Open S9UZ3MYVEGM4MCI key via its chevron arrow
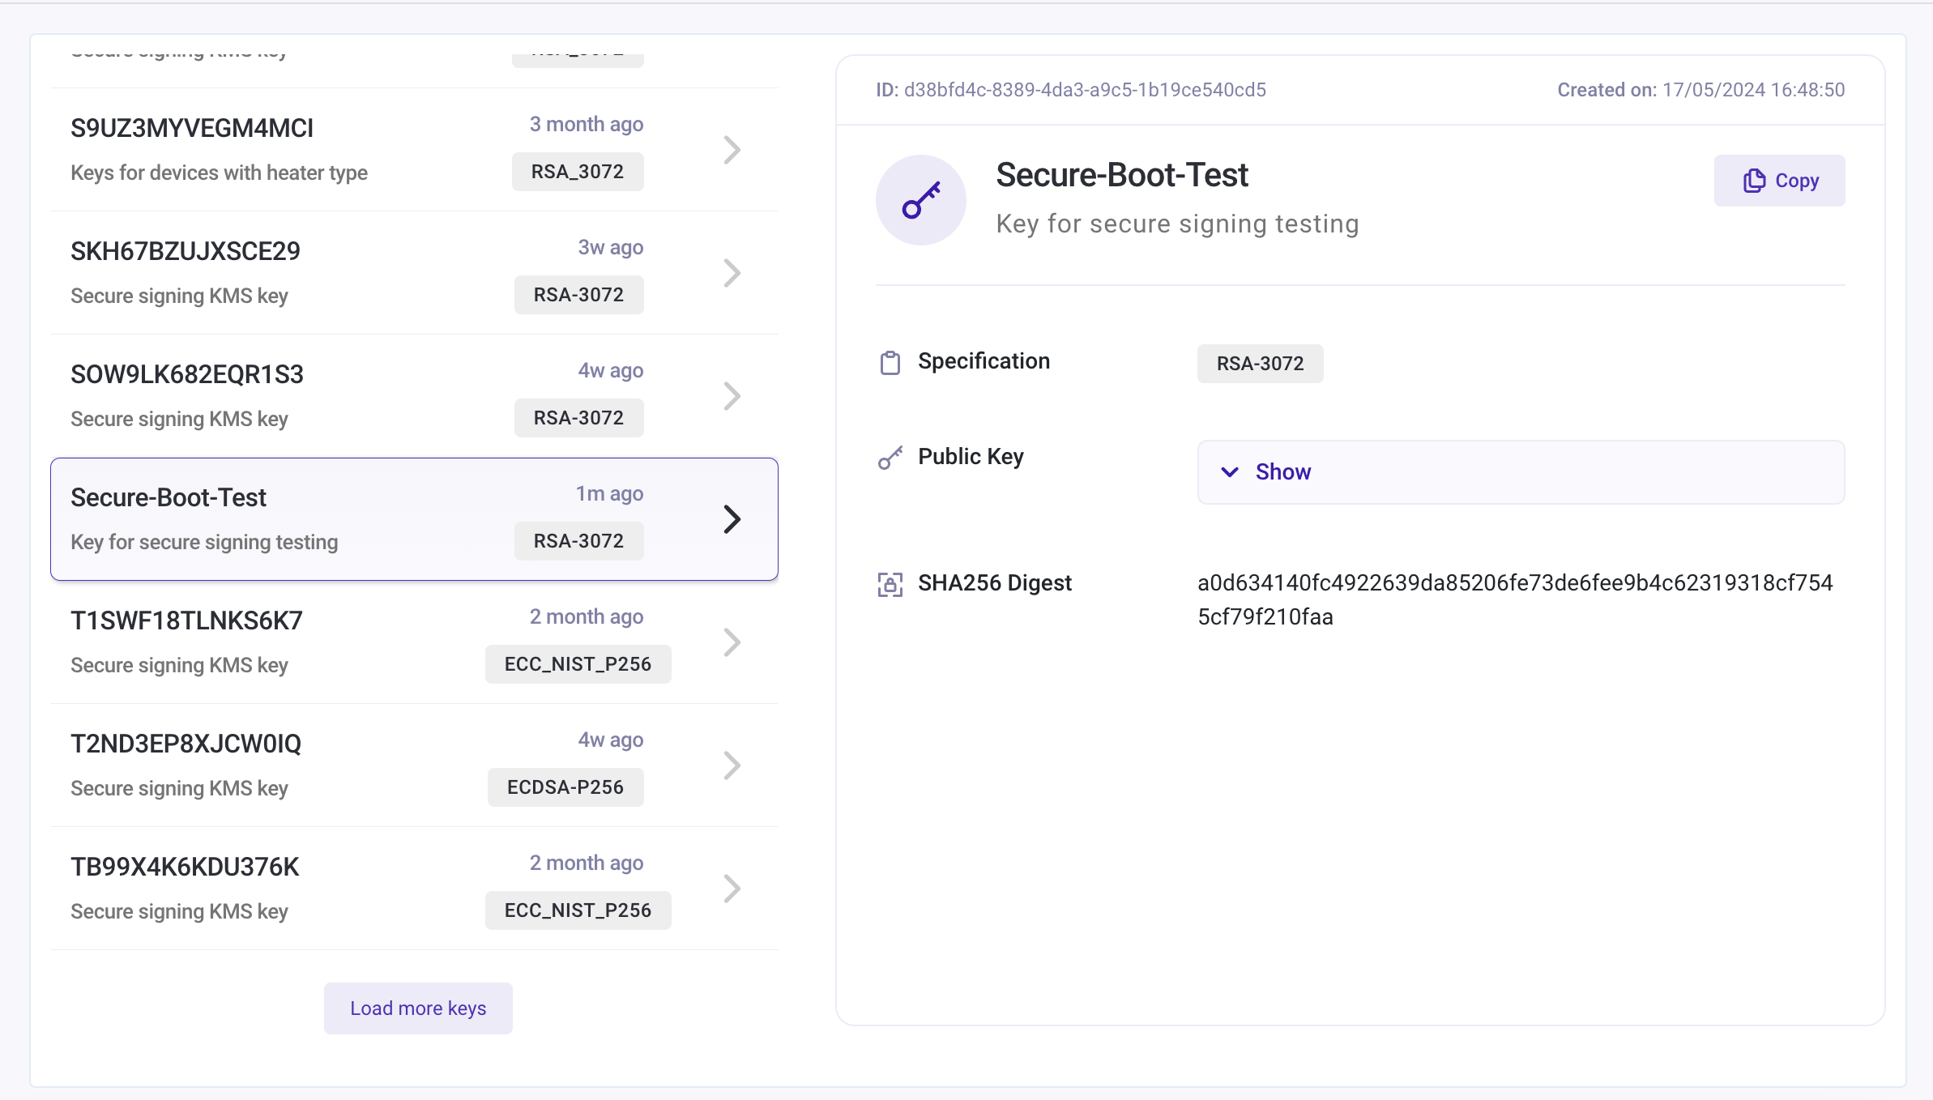This screenshot has width=1933, height=1100. 732,150
